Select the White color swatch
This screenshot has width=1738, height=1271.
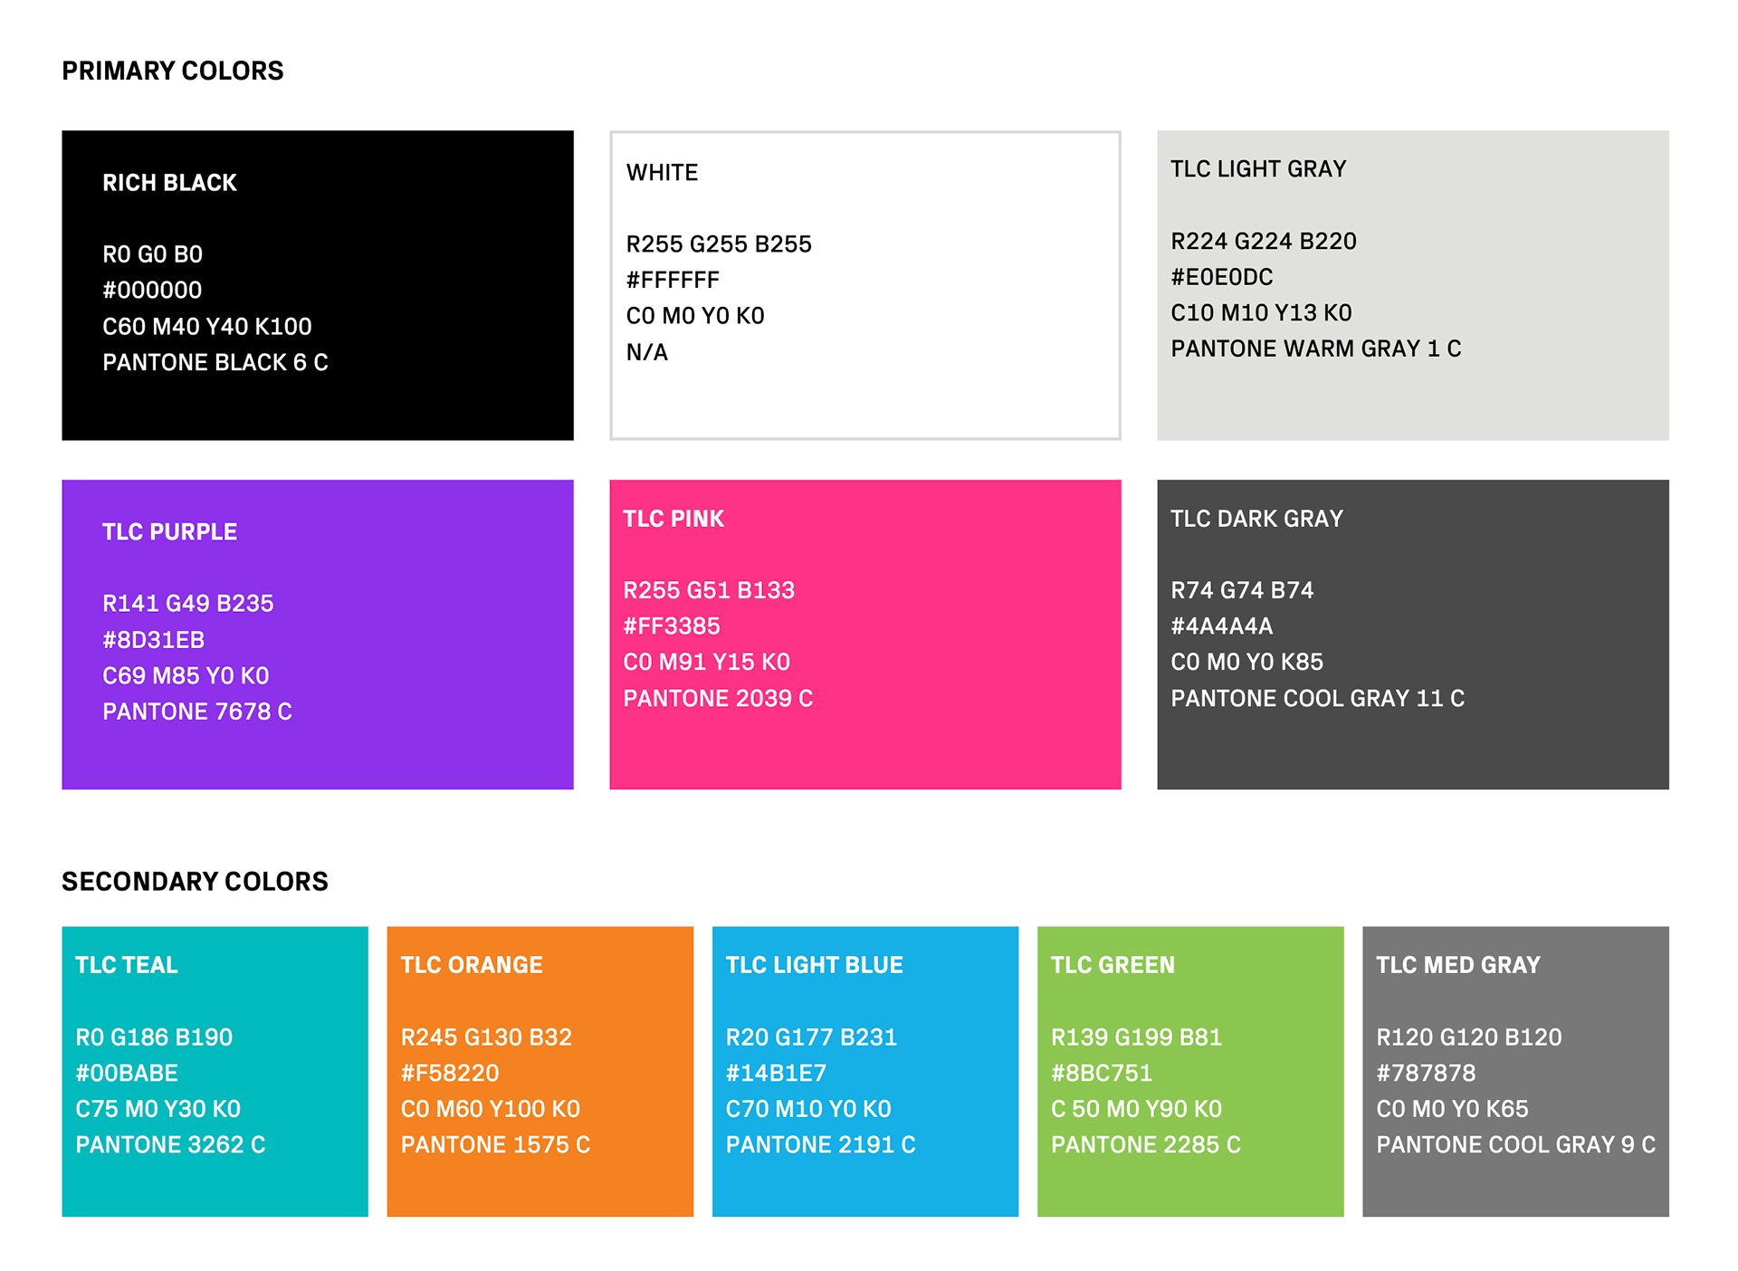click(865, 285)
